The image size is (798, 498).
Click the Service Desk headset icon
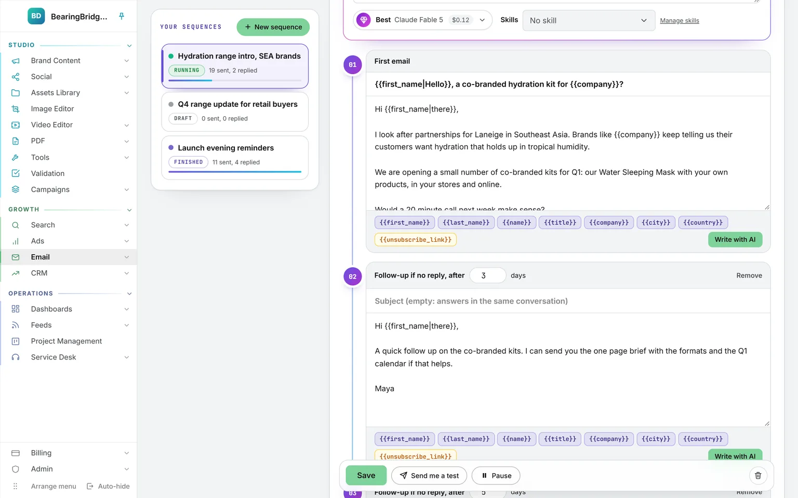pos(16,357)
